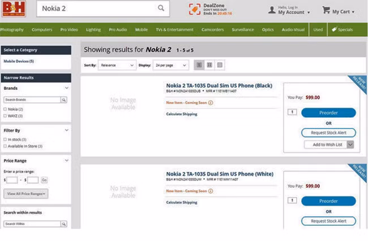
Task: Open the shopping cart icon
Action: tap(326, 10)
